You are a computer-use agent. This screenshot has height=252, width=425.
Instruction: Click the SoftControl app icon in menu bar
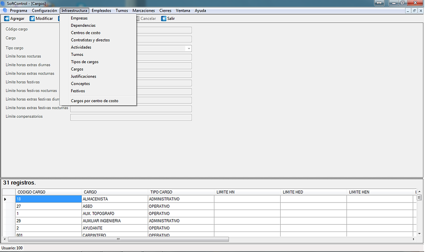[x=5, y=10]
